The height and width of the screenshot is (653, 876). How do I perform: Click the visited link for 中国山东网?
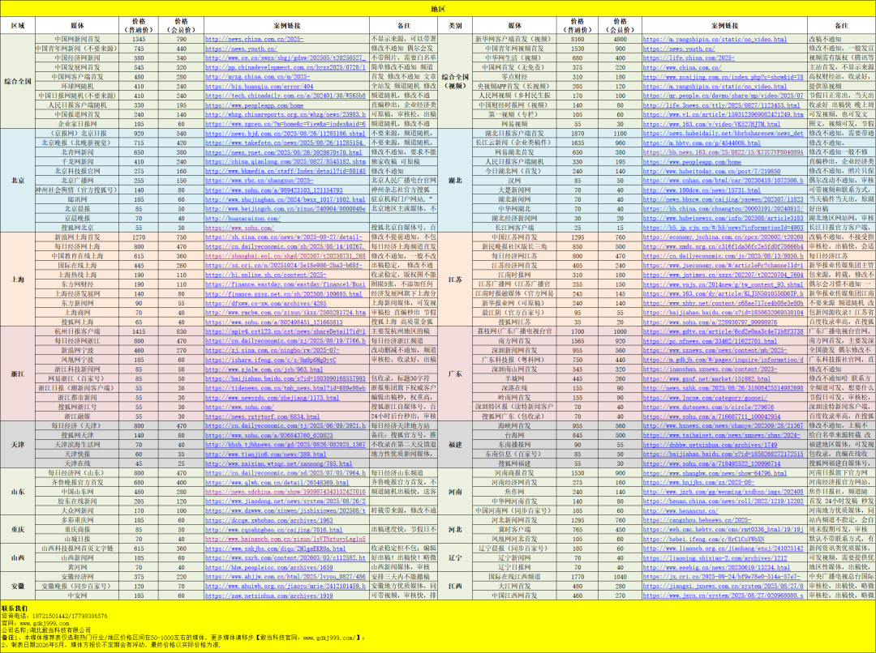(285, 493)
